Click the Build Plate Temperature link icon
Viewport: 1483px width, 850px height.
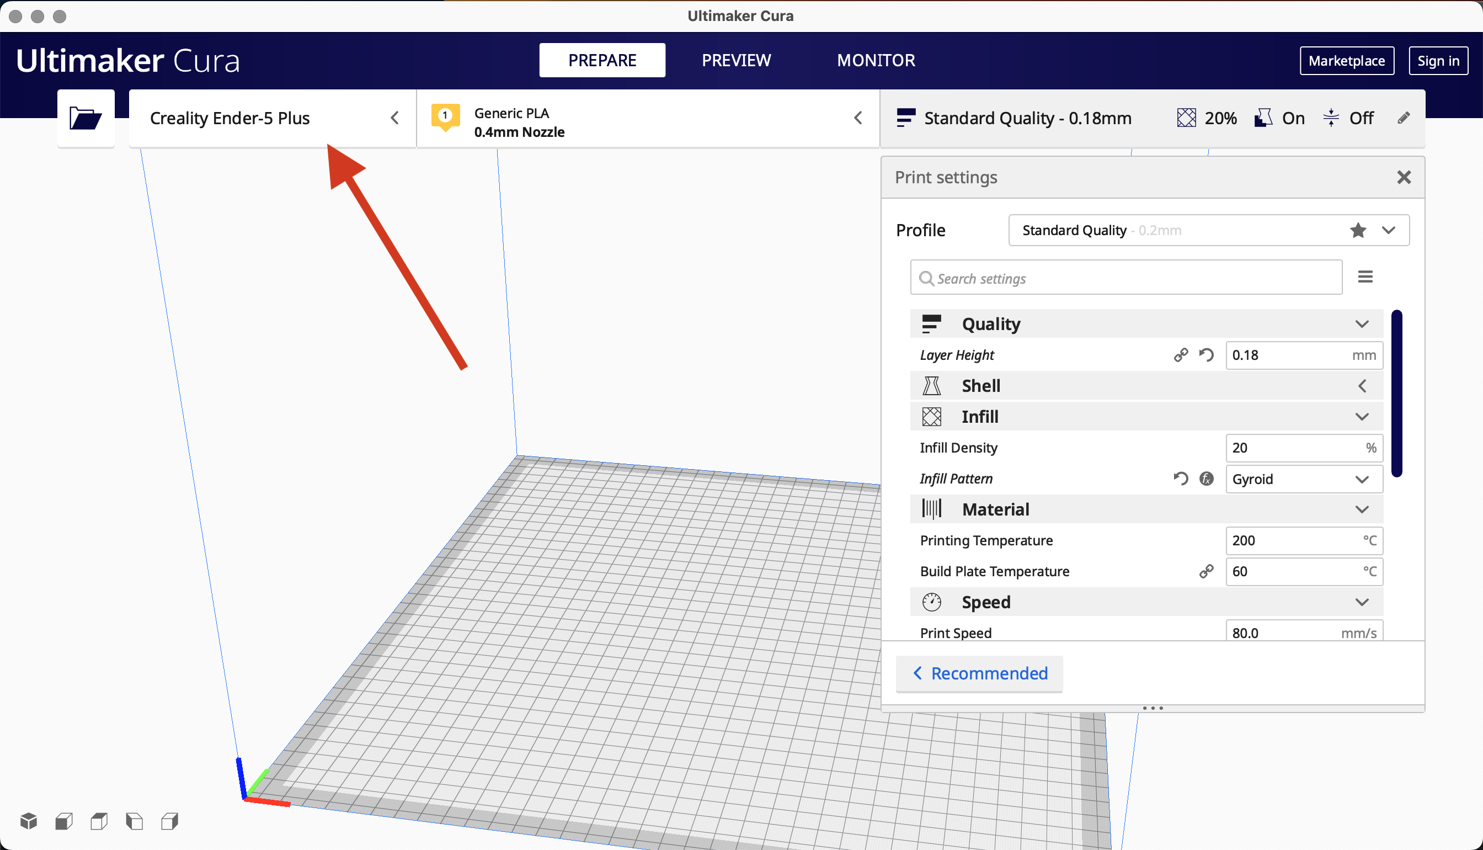pos(1207,571)
